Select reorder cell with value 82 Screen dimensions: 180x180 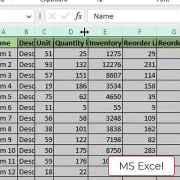[139, 139]
